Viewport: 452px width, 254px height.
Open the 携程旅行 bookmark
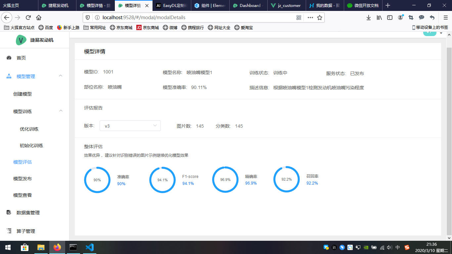[193, 27]
